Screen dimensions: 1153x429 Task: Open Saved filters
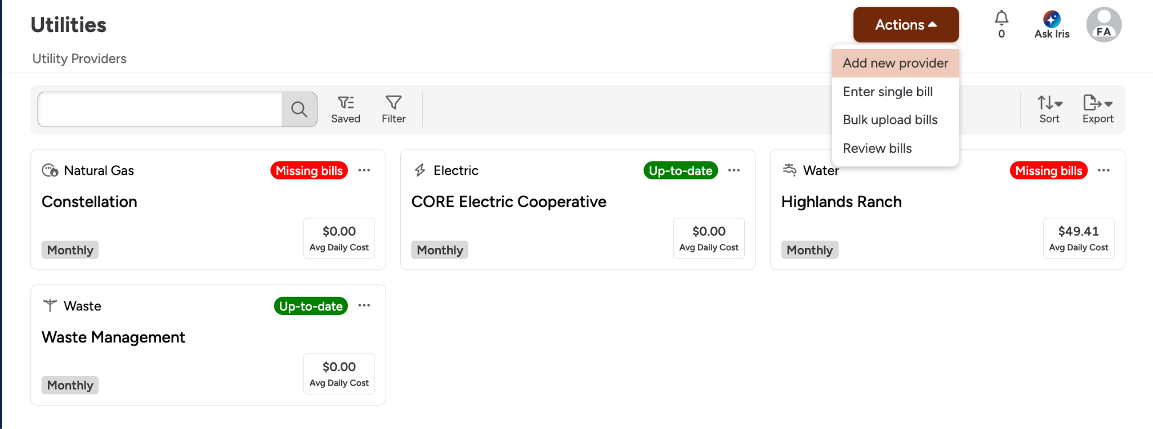346,109
